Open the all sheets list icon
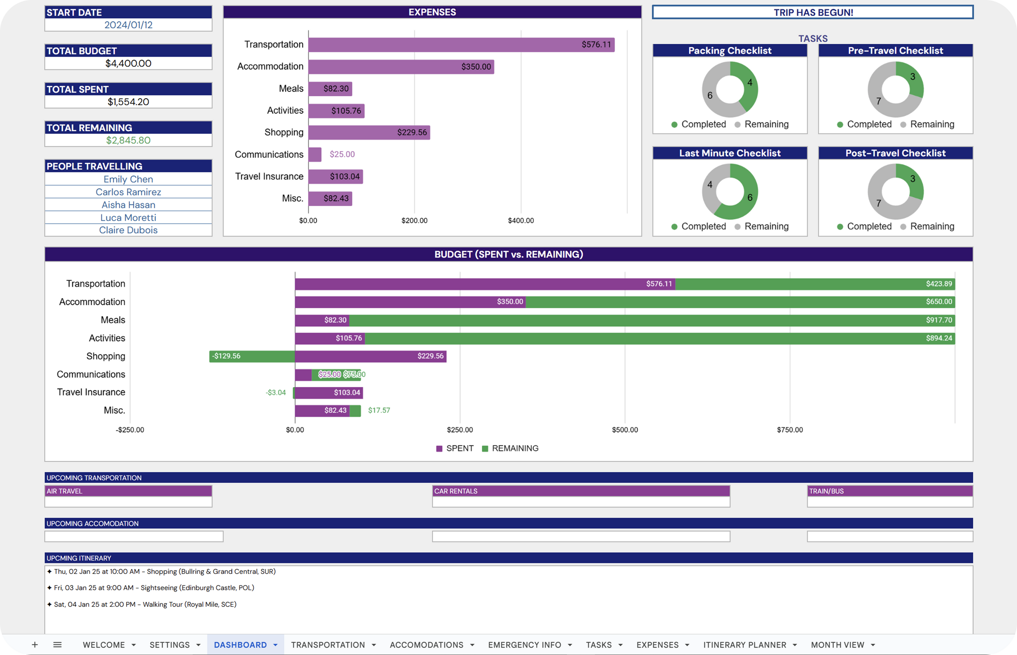Screen dimensions: 1017x655 (x=57, y=645)
